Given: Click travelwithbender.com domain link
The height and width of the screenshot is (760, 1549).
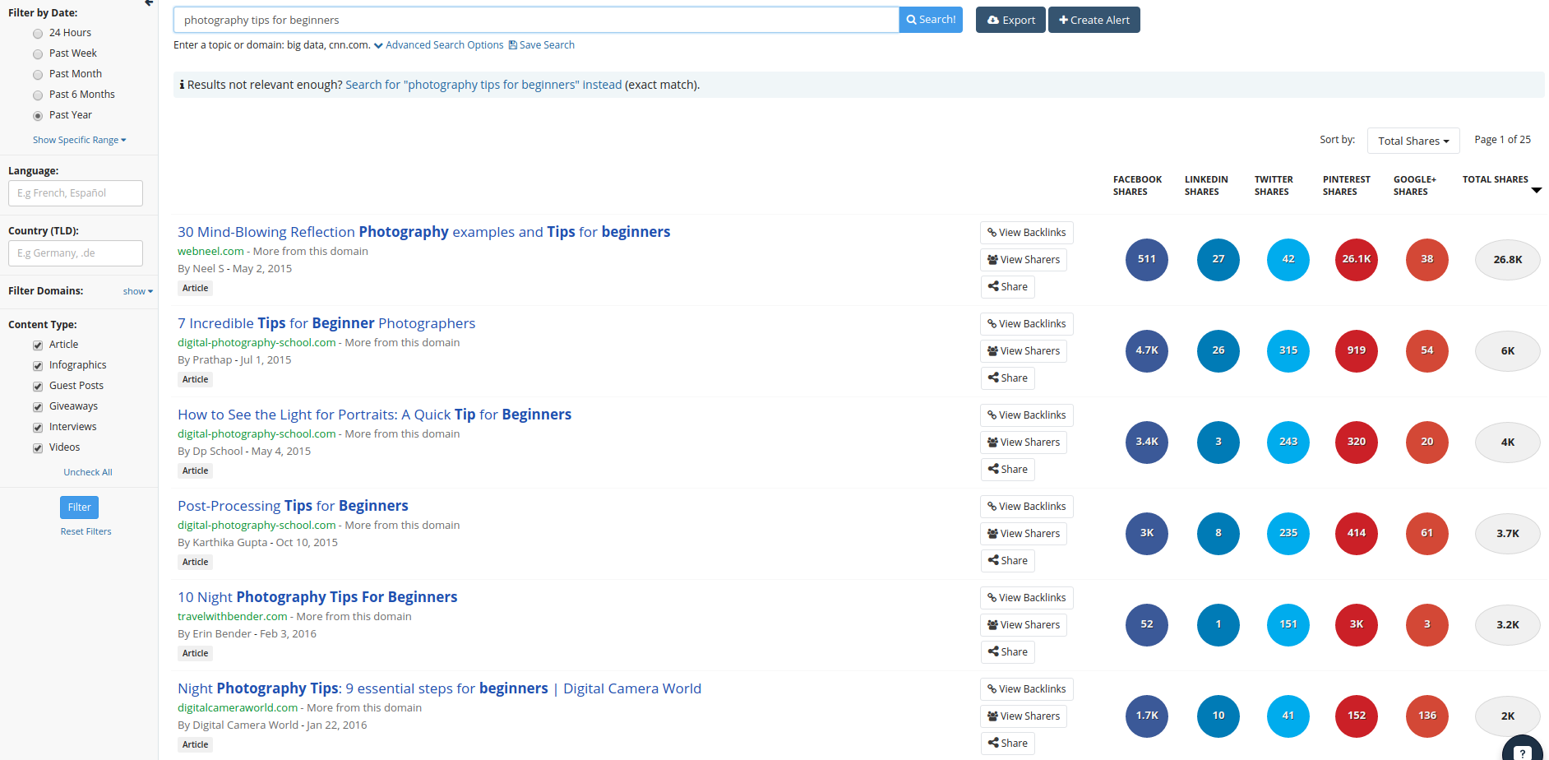Looking at the screenshot, I should point(233,617).
